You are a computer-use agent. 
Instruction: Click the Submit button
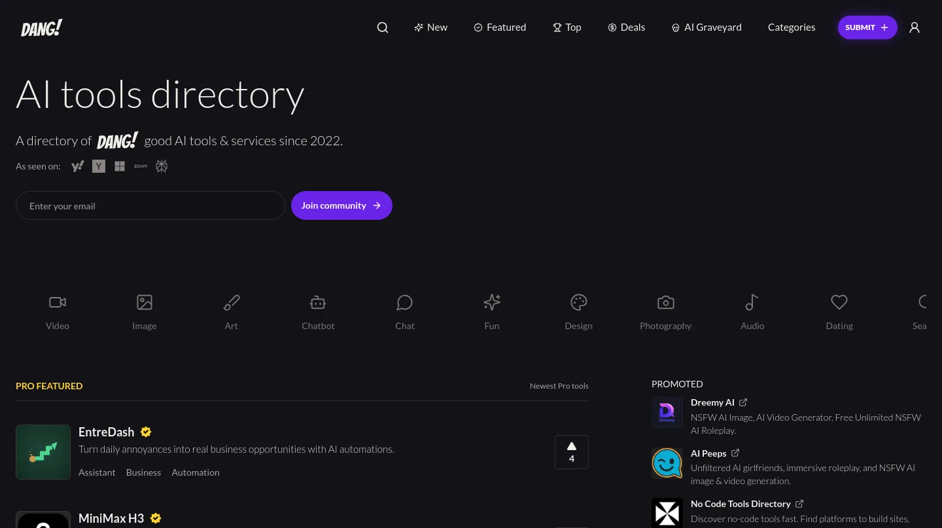(x=867, y=27)
